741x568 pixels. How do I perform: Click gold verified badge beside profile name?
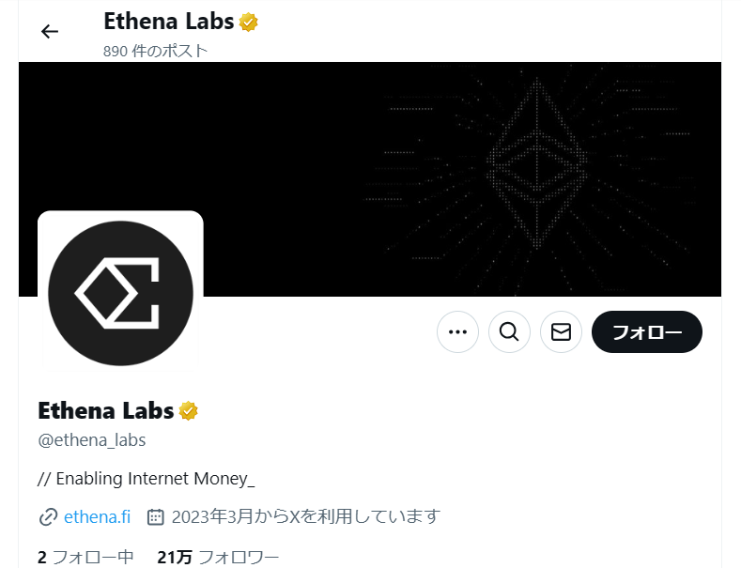[188, 410]
